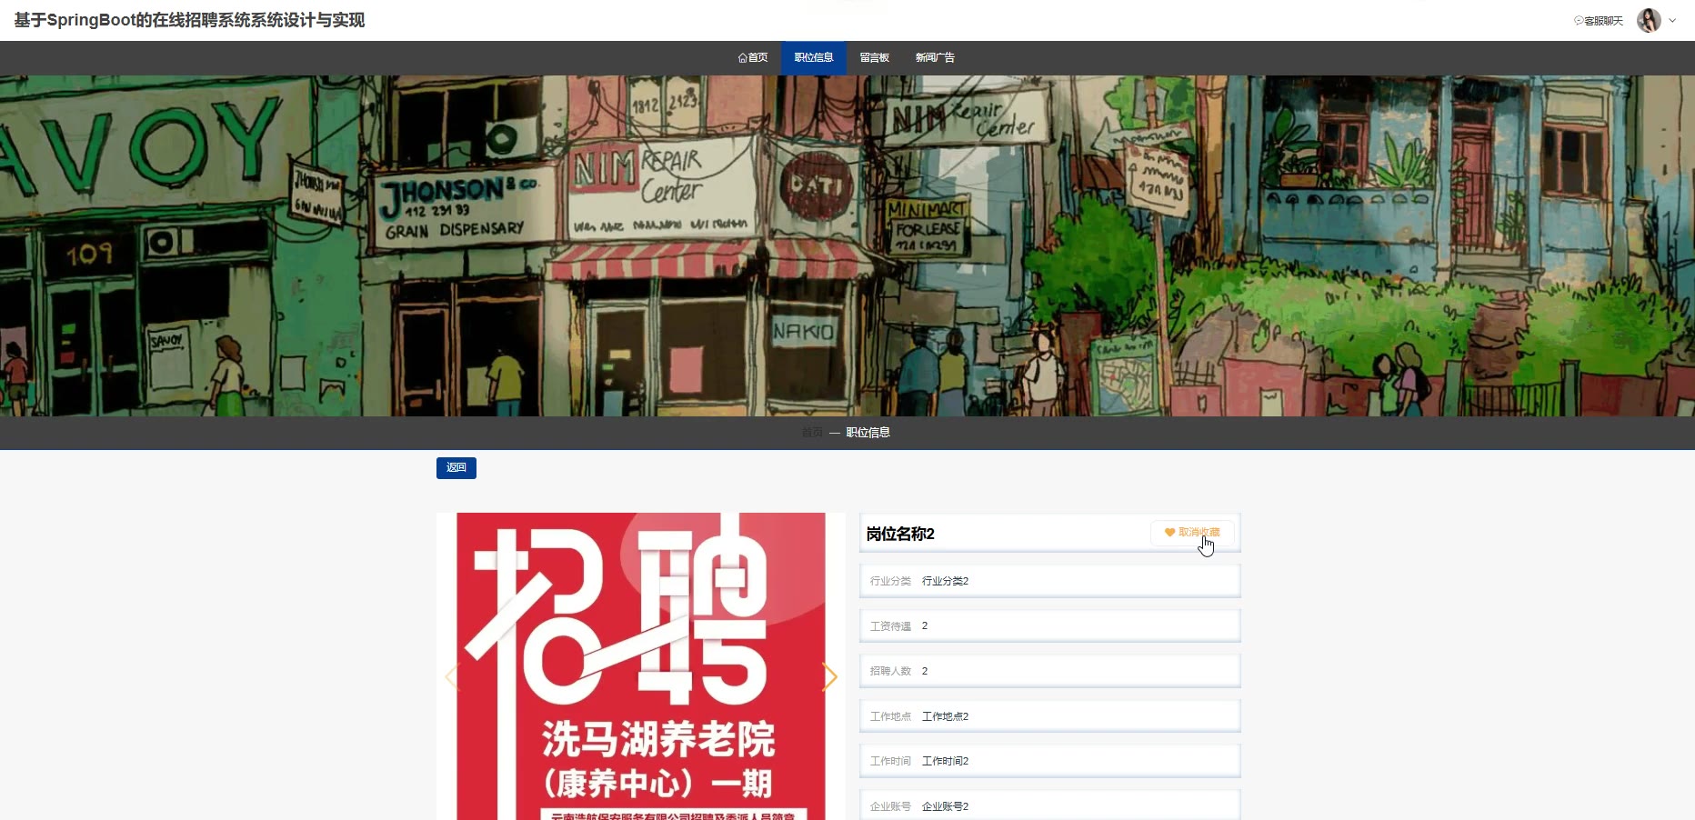Open the 客服聊天 customer service chat
The width and height of the screenshot is (1695, 820).
(1599, 21)
